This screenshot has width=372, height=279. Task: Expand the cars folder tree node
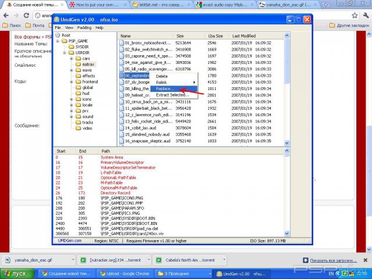70,59
